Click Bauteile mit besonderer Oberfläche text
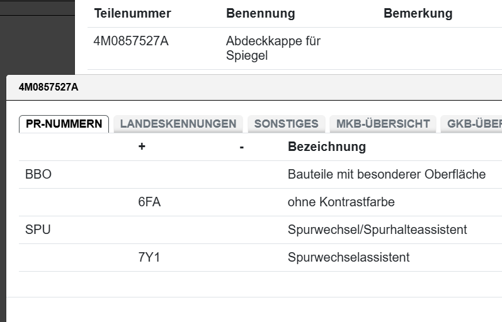This screenshot has width=502, height=322. 386,174
